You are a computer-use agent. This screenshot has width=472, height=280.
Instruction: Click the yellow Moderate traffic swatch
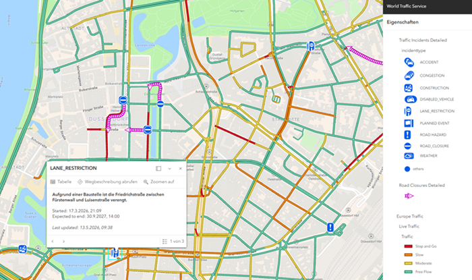(x=408, y=263)
